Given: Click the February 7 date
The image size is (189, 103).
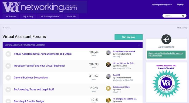Looking at the screenshot, I should click(x=117, y=57).
